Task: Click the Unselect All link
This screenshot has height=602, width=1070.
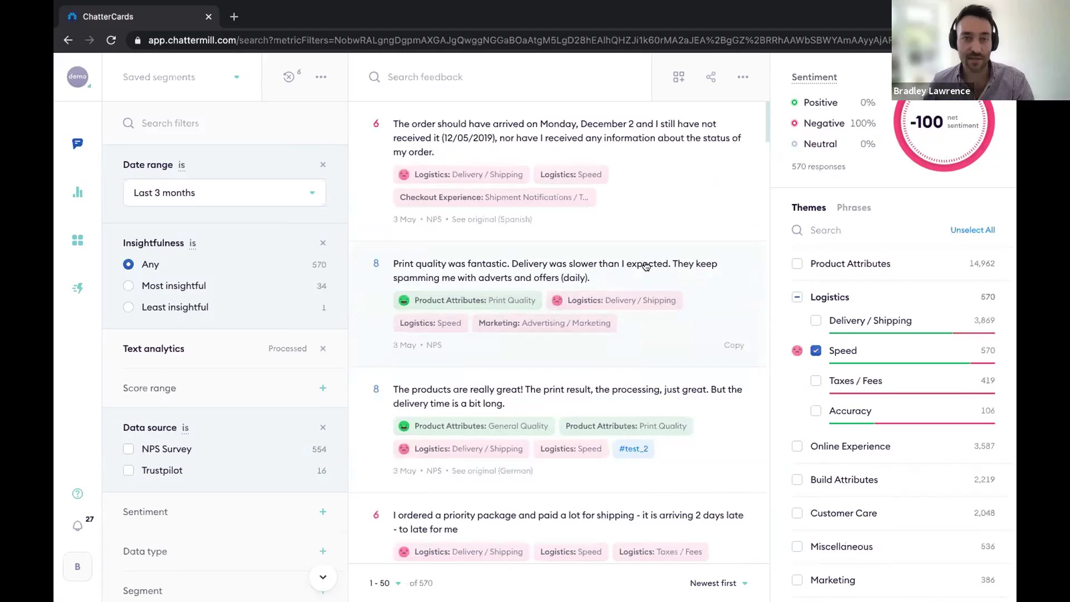Action: tap(972, 230)
